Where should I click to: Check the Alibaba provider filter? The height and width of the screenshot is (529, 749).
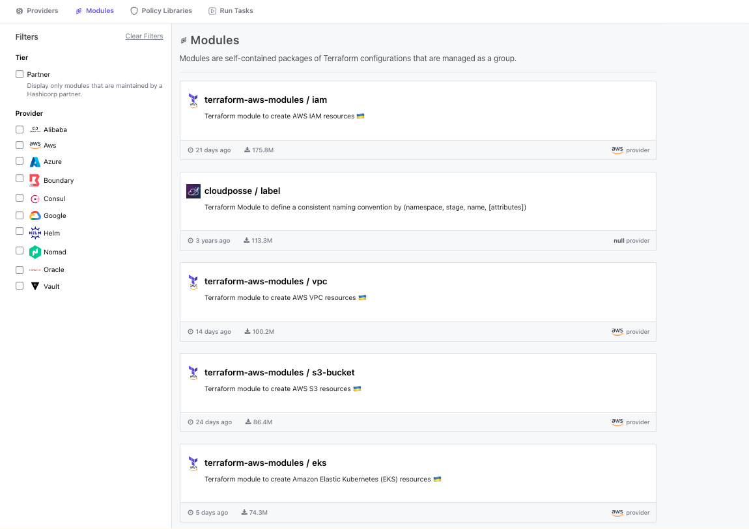[20, 129]
